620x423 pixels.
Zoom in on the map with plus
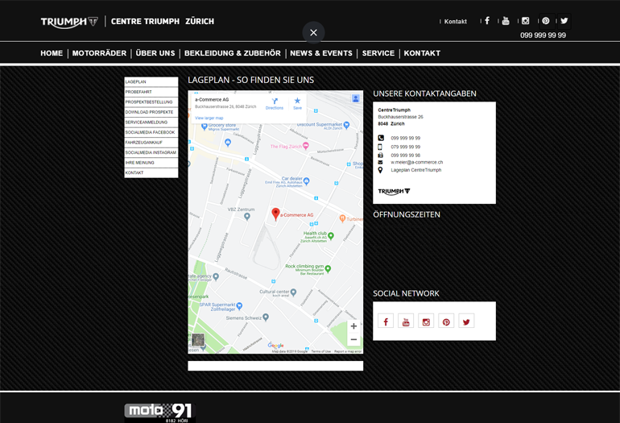point(354,326)
